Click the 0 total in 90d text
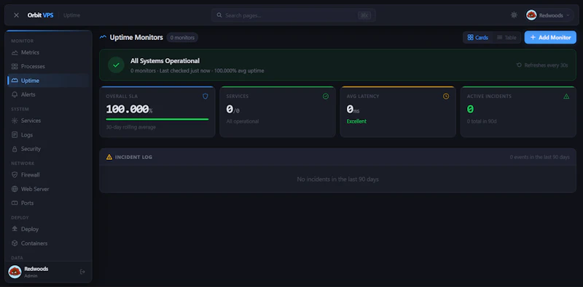583x287 pixels. (482, 121)
